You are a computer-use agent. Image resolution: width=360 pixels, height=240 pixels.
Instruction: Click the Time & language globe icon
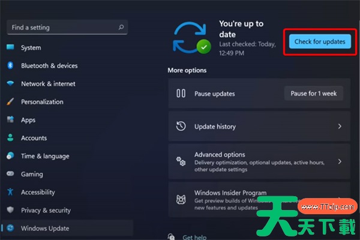click(x=10, y=156)
